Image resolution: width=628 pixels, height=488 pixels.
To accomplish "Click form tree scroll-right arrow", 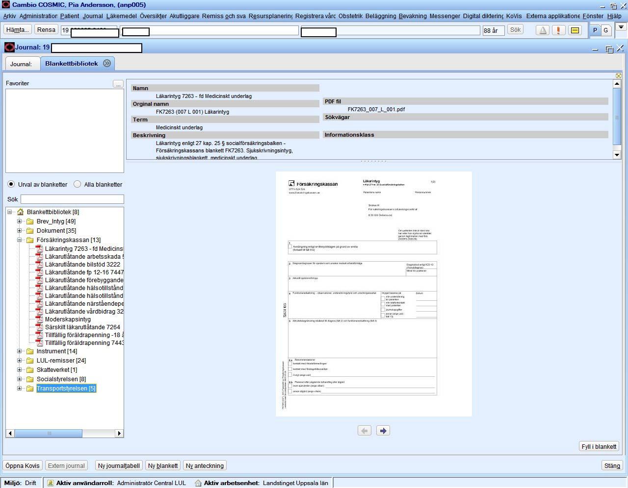I will (119, 433).
